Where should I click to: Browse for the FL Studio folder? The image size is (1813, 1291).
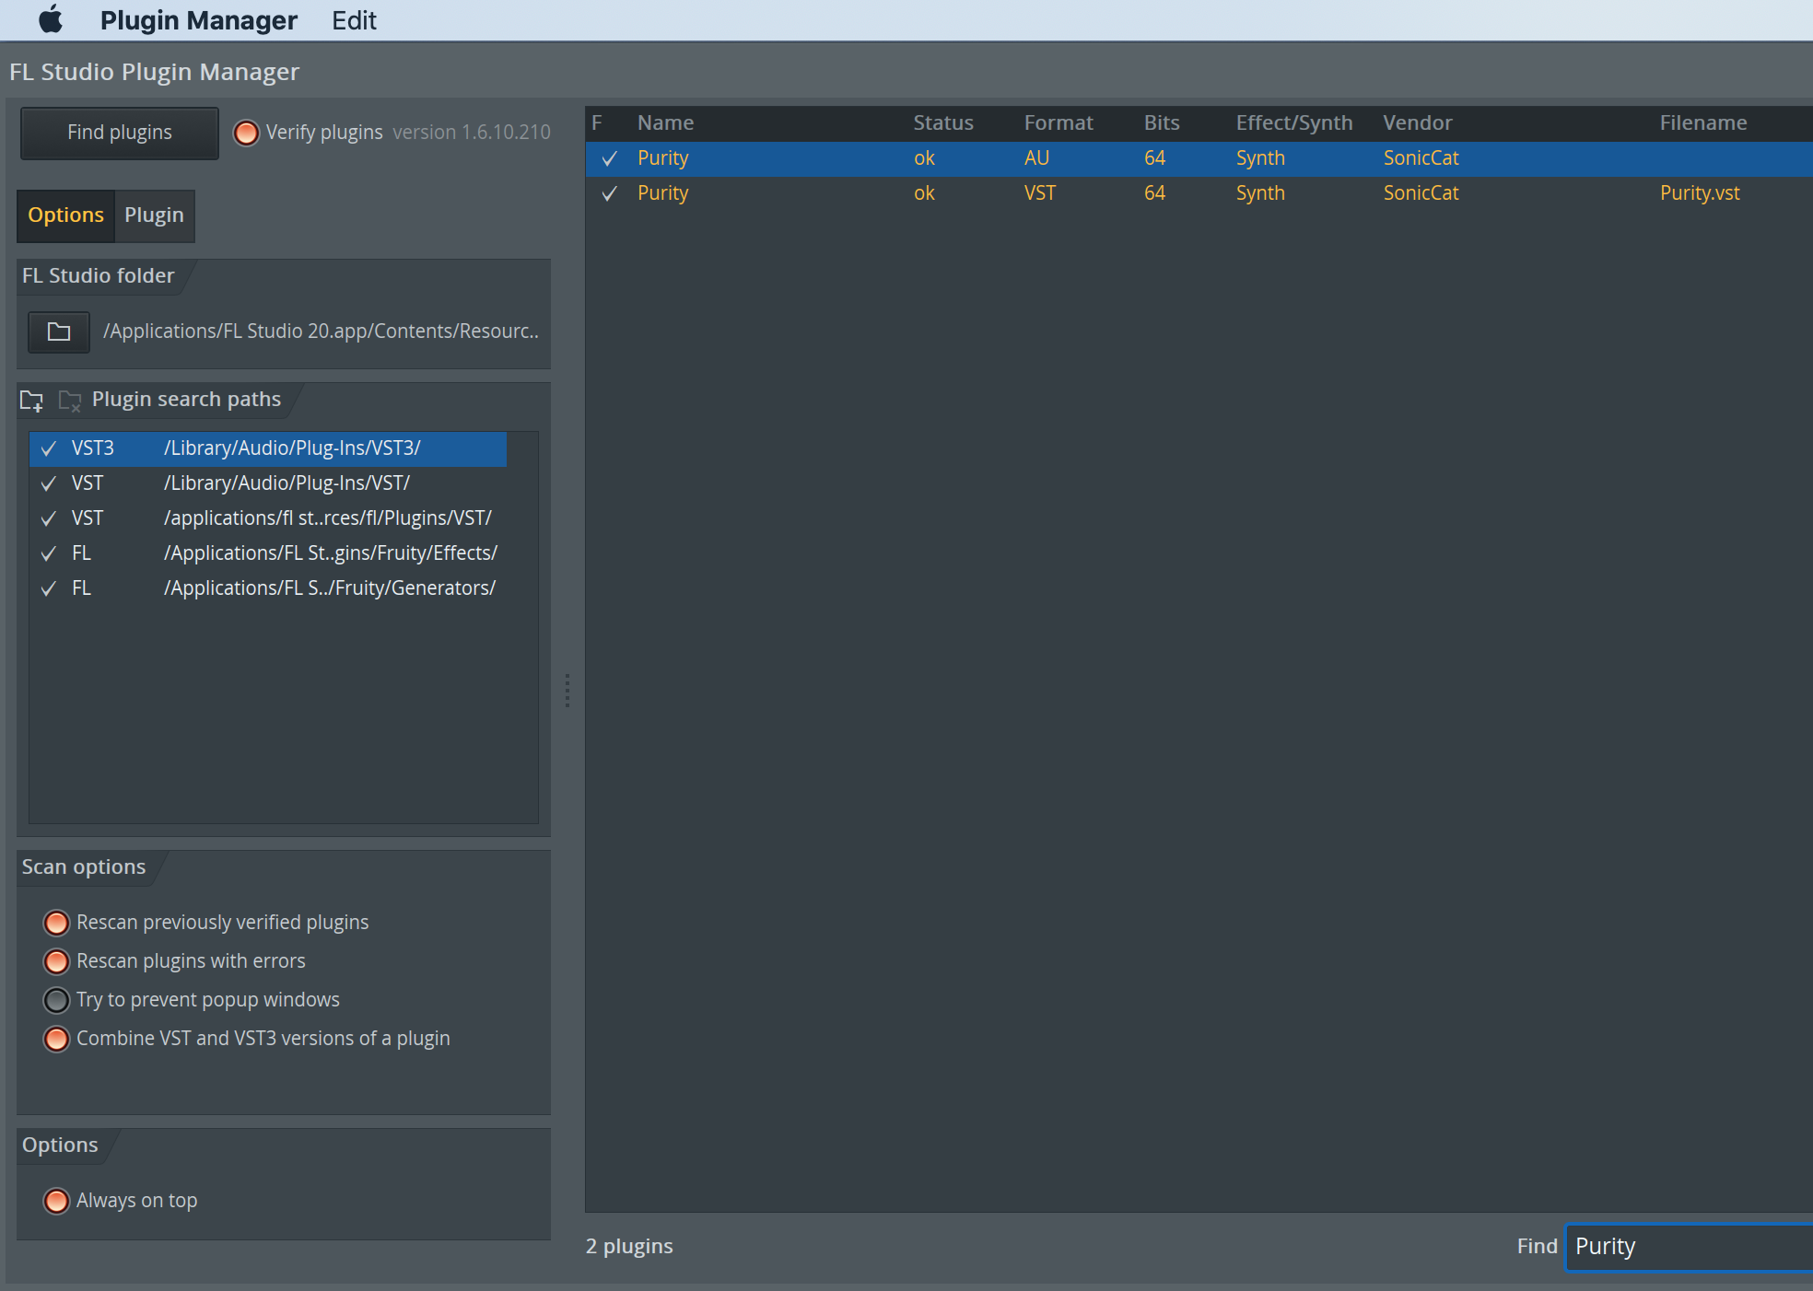tap(59, 331)
